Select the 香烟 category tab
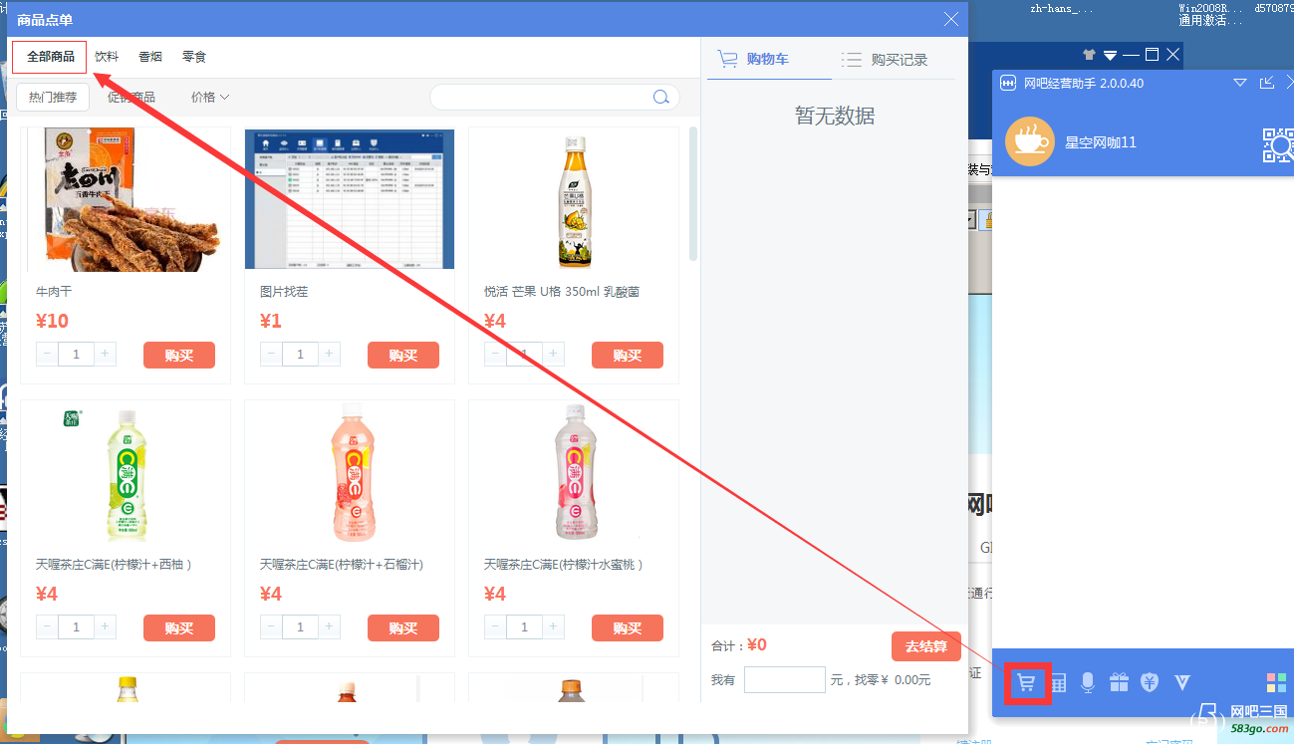1294x744 pixels. point(150,57)
